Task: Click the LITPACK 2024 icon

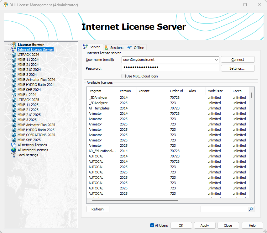Action: point(14,55)
